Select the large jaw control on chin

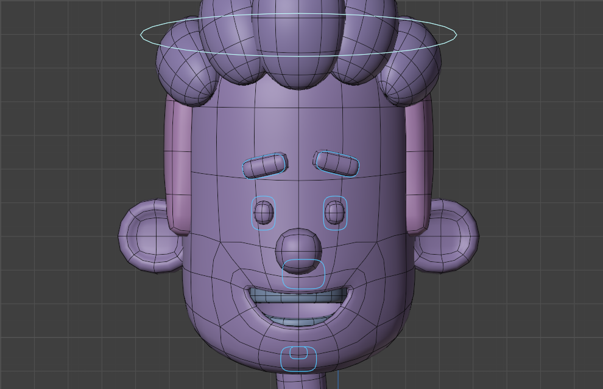(298, 359)
